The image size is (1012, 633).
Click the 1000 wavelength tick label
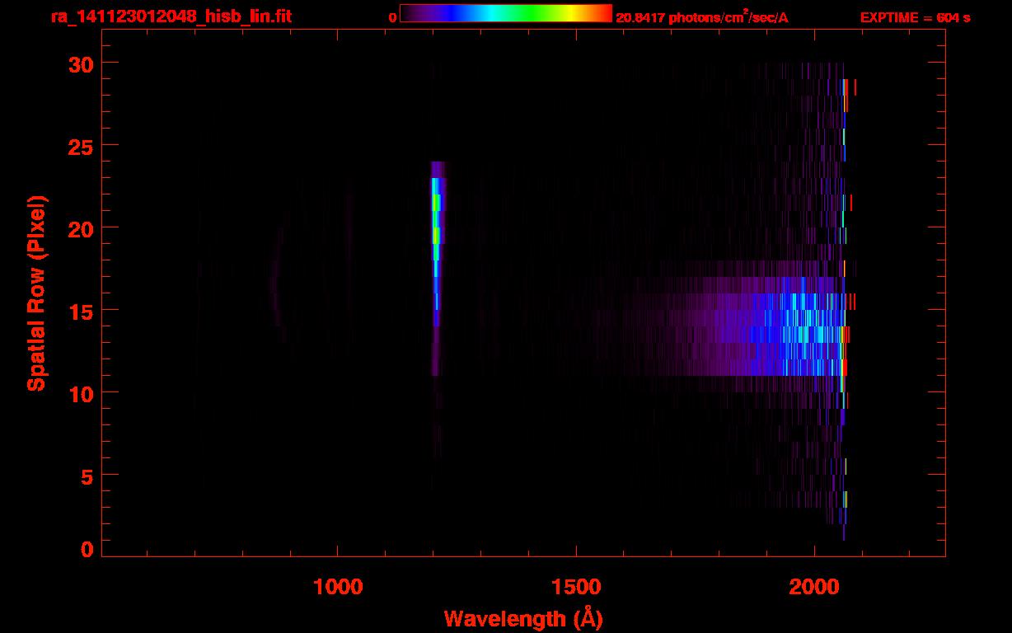[x=338, y=586]
